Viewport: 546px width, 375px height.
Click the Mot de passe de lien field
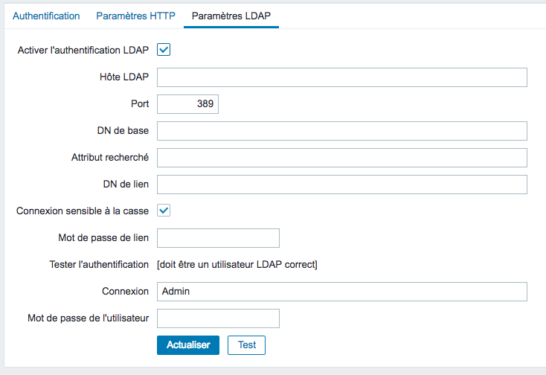(218, 238)
